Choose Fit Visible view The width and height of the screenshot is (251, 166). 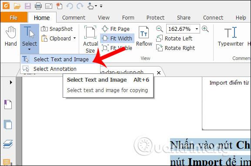(x=117, y=48)
